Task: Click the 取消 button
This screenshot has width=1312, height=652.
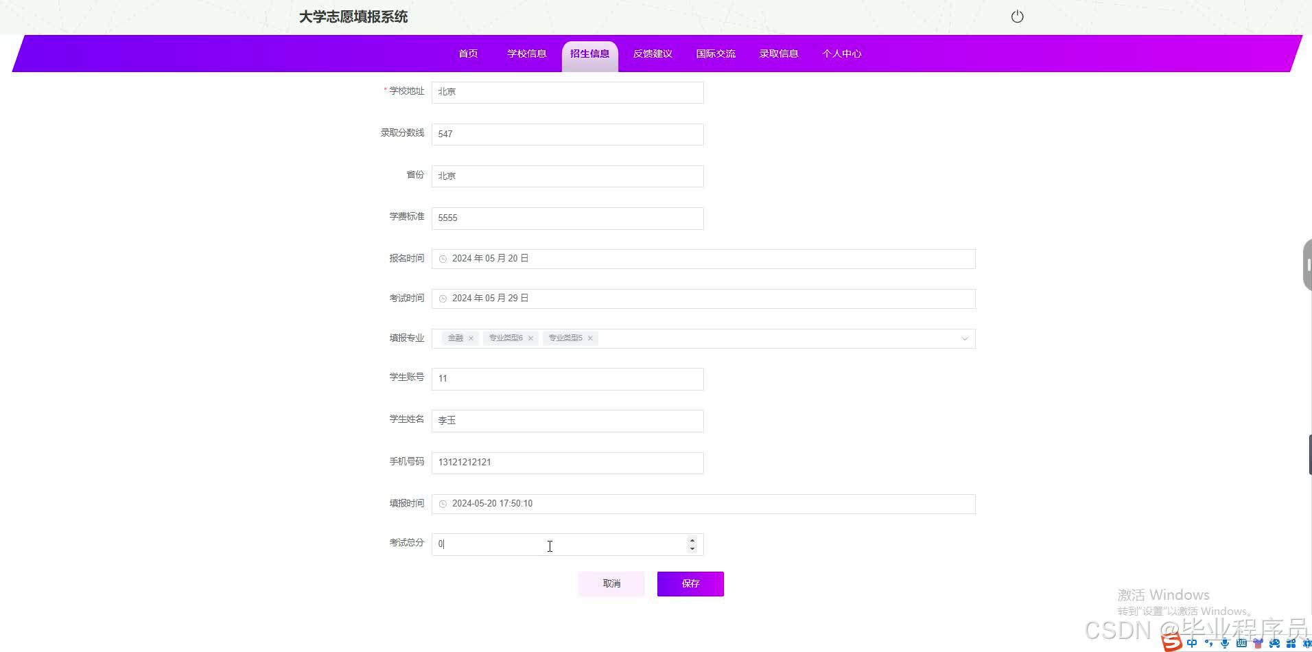Action: coord(611,583)
